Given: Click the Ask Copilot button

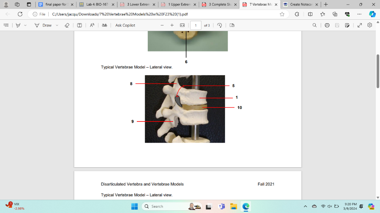Looking at the screenshot, I should click(x=125, y=25).
